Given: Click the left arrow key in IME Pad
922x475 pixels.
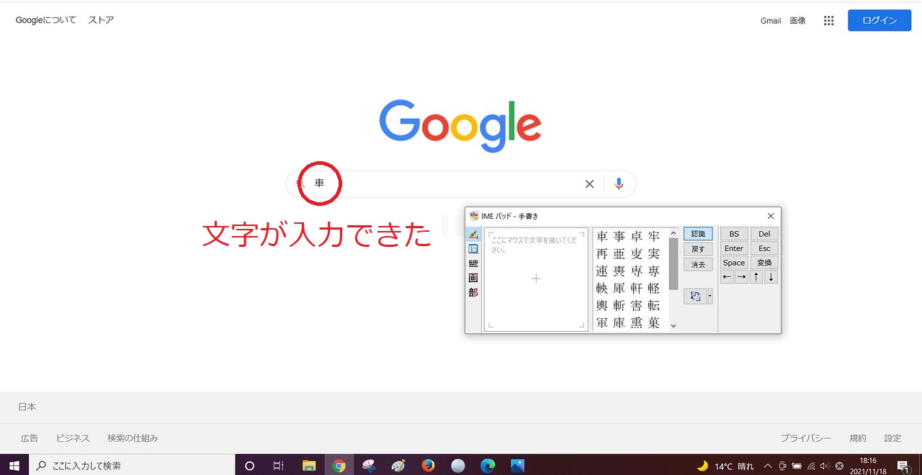Looking at the screenshot, I should click(x=727, y=277).
